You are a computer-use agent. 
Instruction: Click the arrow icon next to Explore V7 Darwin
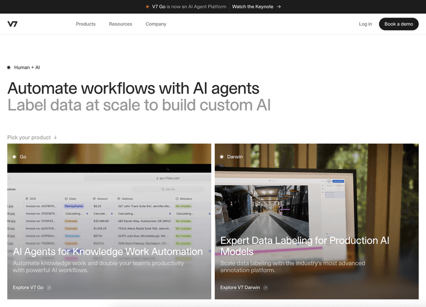coord(265,288)
